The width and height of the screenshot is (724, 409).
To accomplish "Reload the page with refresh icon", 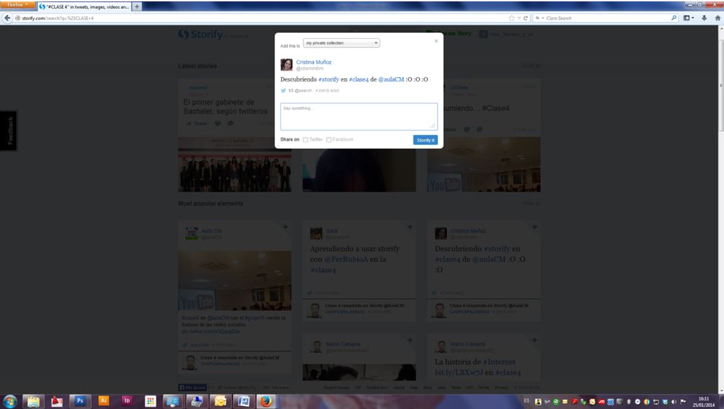I will pos(525,18).
